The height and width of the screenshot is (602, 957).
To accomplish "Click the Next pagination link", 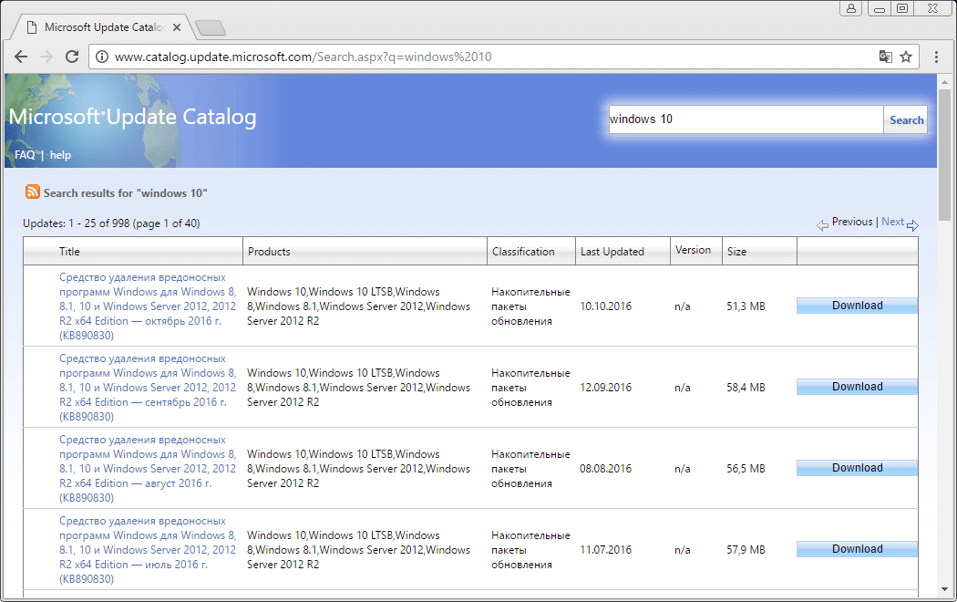I will 891,221.
